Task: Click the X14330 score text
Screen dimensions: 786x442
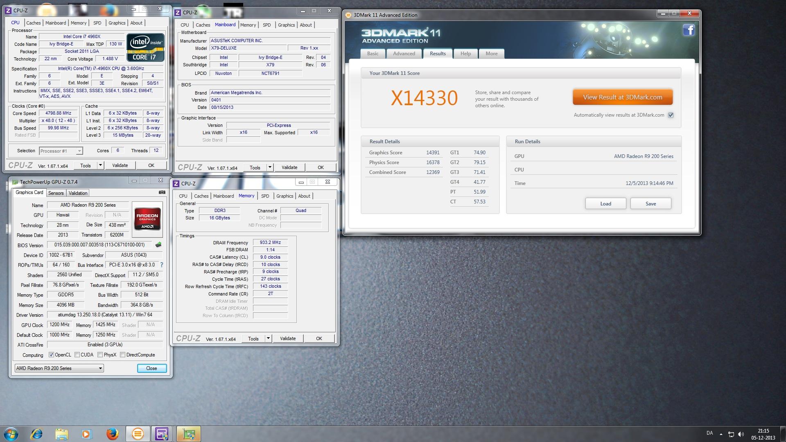Action: coord(424,98)
